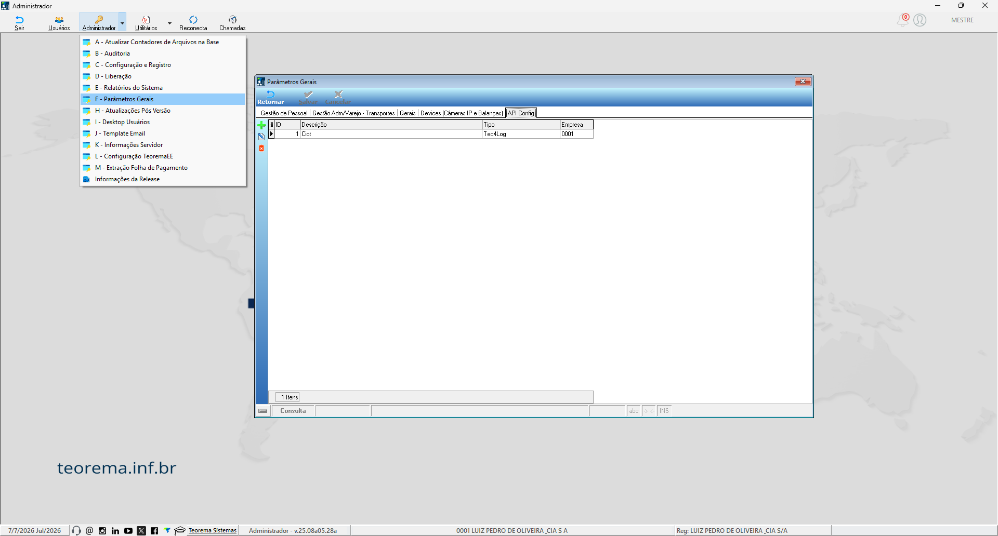998x536 pixels.
Task: Open the LinkedIn icon in status bar
Action: (115, 531)
